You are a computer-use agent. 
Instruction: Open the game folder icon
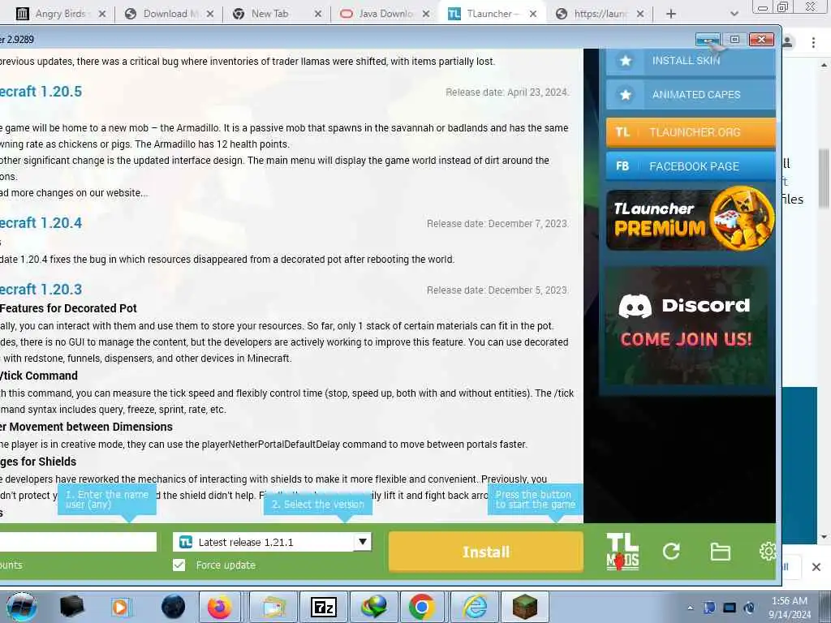point(721,552)
